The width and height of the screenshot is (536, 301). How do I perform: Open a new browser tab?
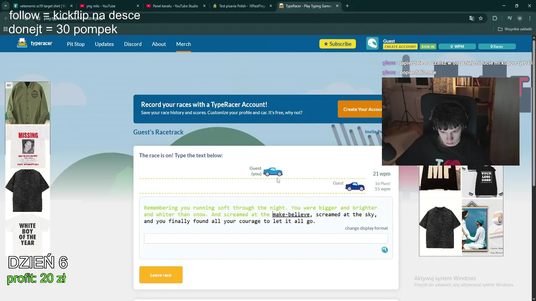tap(347, 6)
